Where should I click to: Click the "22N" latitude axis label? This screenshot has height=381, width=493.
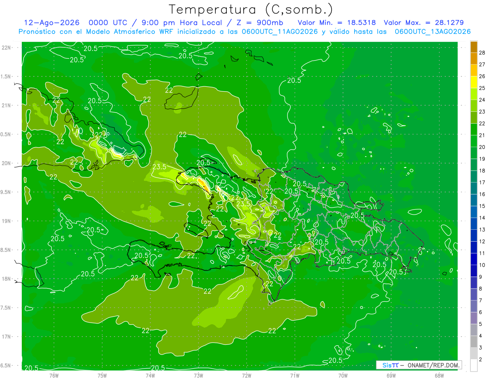tap(6, 47)
